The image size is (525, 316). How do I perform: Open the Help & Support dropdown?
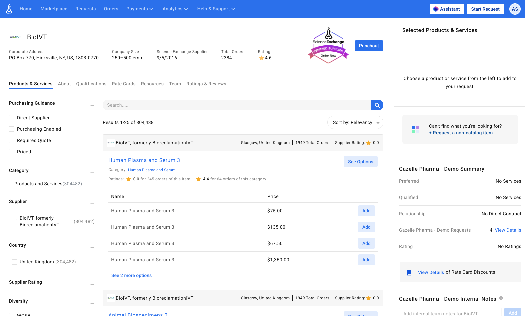[216, 9]
